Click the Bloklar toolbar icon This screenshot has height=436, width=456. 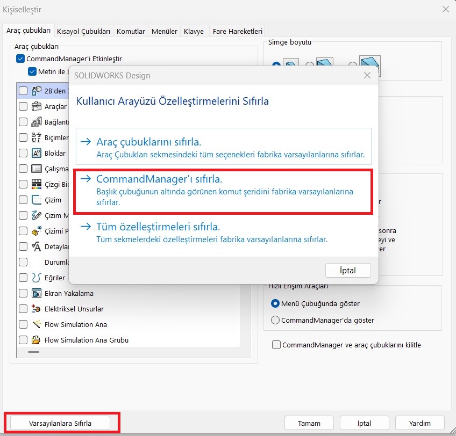[37, 153]
